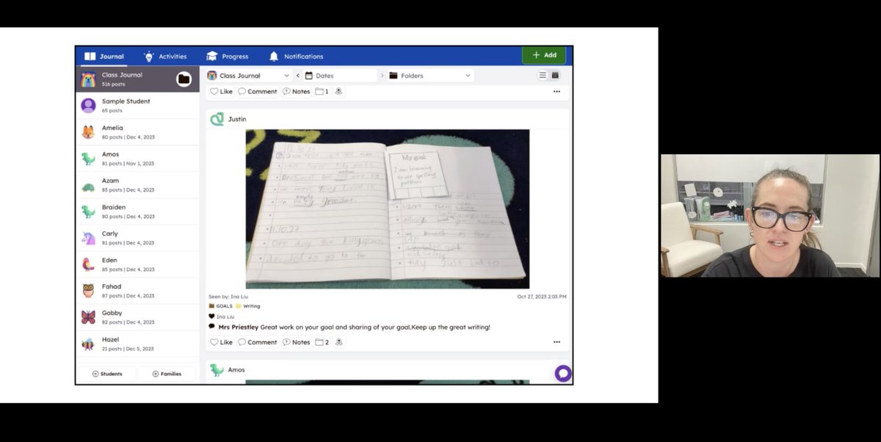Image resolution: width=881 pixels, height=442 pixels.
Task: Open Gabby's journal
Action: pos(137,316)
